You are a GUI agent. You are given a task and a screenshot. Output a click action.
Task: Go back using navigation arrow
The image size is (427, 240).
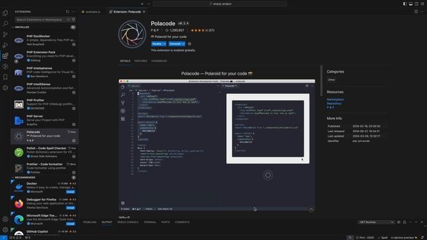click(142, 4)
